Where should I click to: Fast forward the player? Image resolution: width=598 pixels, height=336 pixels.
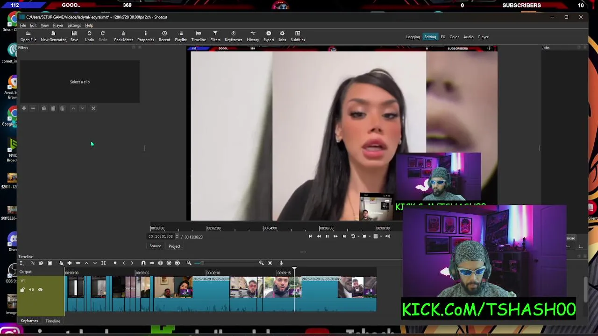tap(335, 236)
